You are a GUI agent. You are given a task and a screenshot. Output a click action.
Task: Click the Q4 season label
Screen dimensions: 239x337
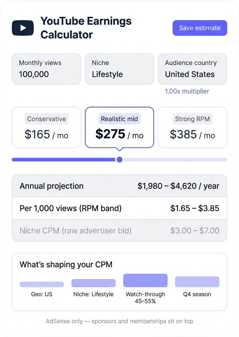(197, 294)
